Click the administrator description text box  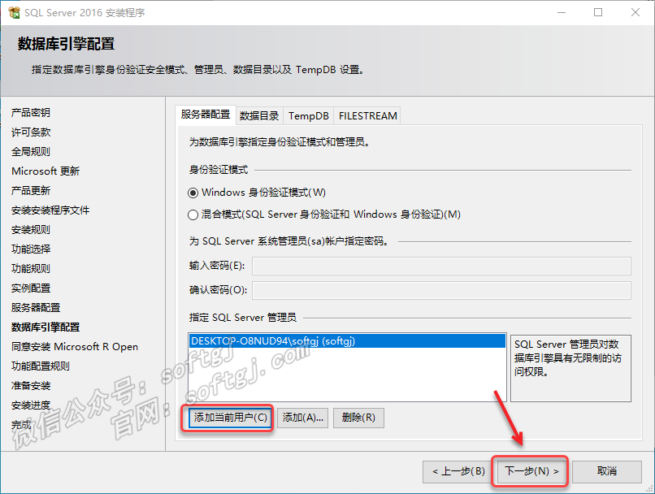point(570,368)
